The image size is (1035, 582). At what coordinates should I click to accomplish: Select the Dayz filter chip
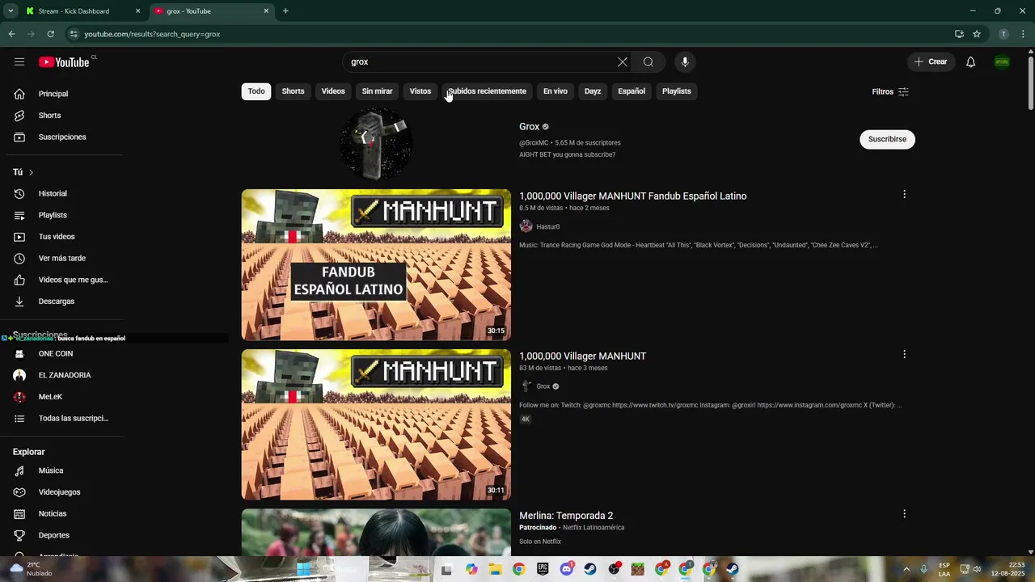[593, 91]
